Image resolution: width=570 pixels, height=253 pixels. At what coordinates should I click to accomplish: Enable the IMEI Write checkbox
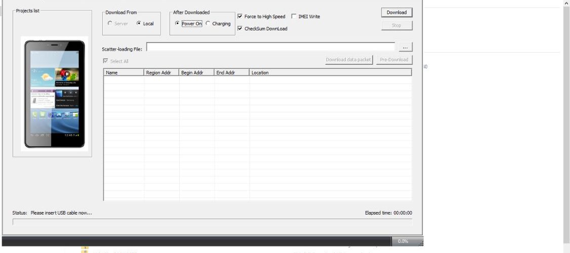point(294,17)
